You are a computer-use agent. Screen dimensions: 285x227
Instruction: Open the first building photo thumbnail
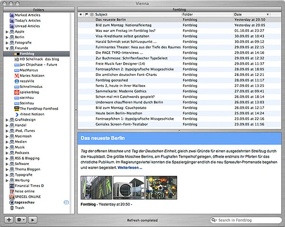coord(96,188)
